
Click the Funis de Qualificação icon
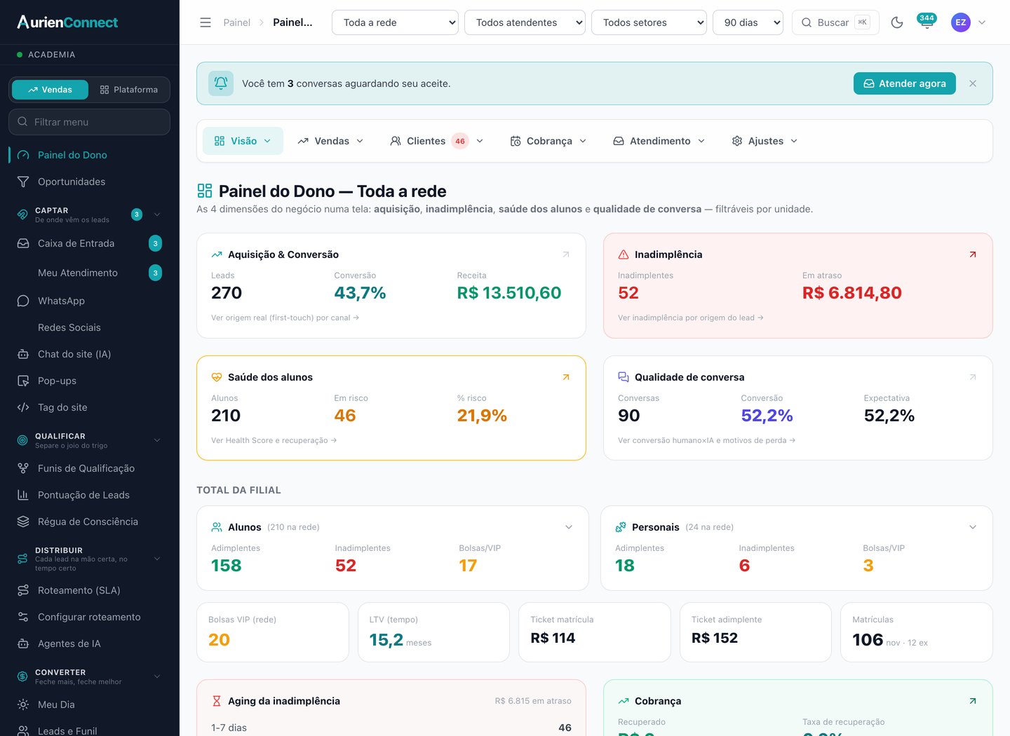tap(23, 468)
